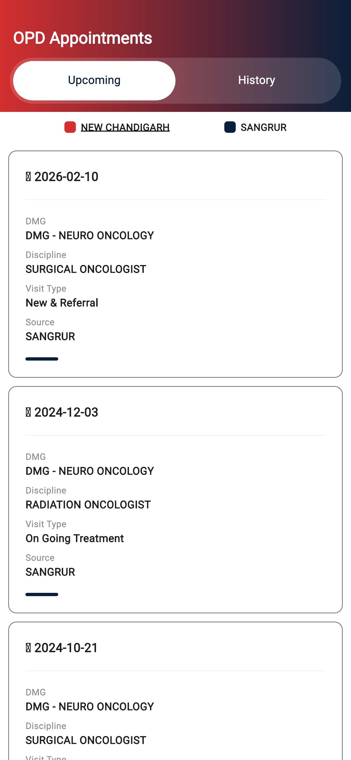Click SURGICAL ONCOLOGIST in the 2026-02-10 card
351x760 pixels.
pos(86,269)
